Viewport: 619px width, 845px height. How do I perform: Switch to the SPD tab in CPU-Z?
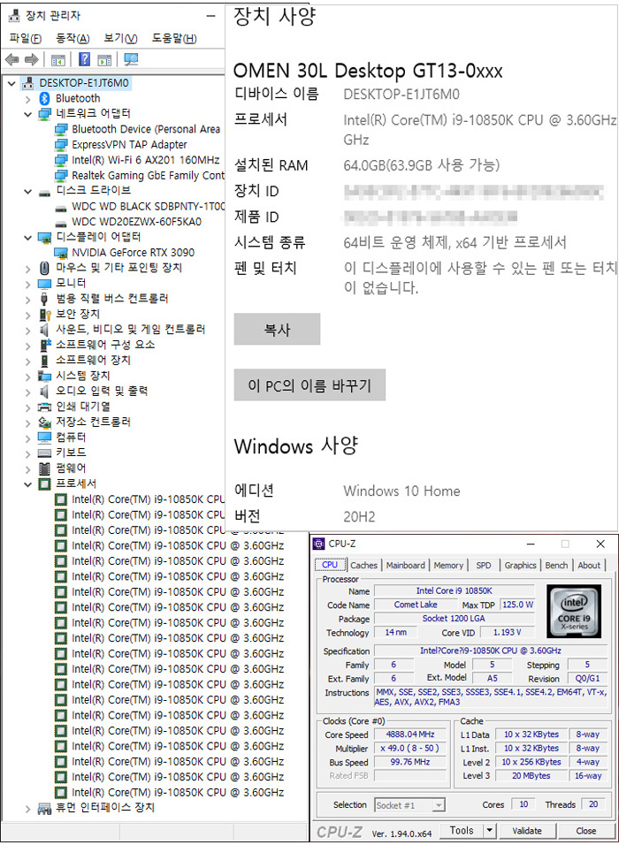point(484,566)
